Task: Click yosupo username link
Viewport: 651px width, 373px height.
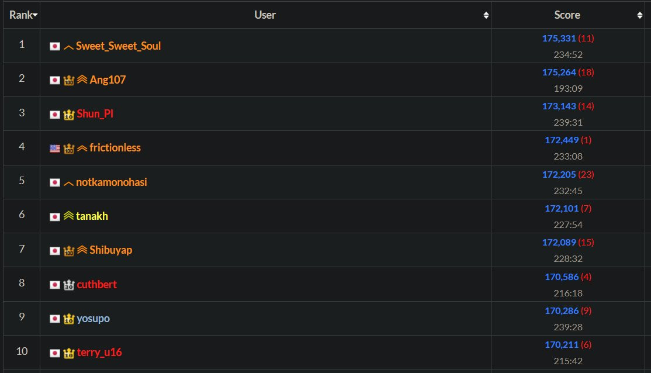Action: (94, 319)
